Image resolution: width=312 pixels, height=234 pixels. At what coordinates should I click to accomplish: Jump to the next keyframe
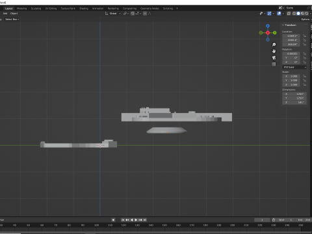click(x=140, y=220)
